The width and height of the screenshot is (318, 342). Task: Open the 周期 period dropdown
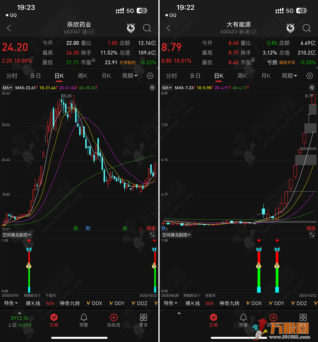pos(130,76)
